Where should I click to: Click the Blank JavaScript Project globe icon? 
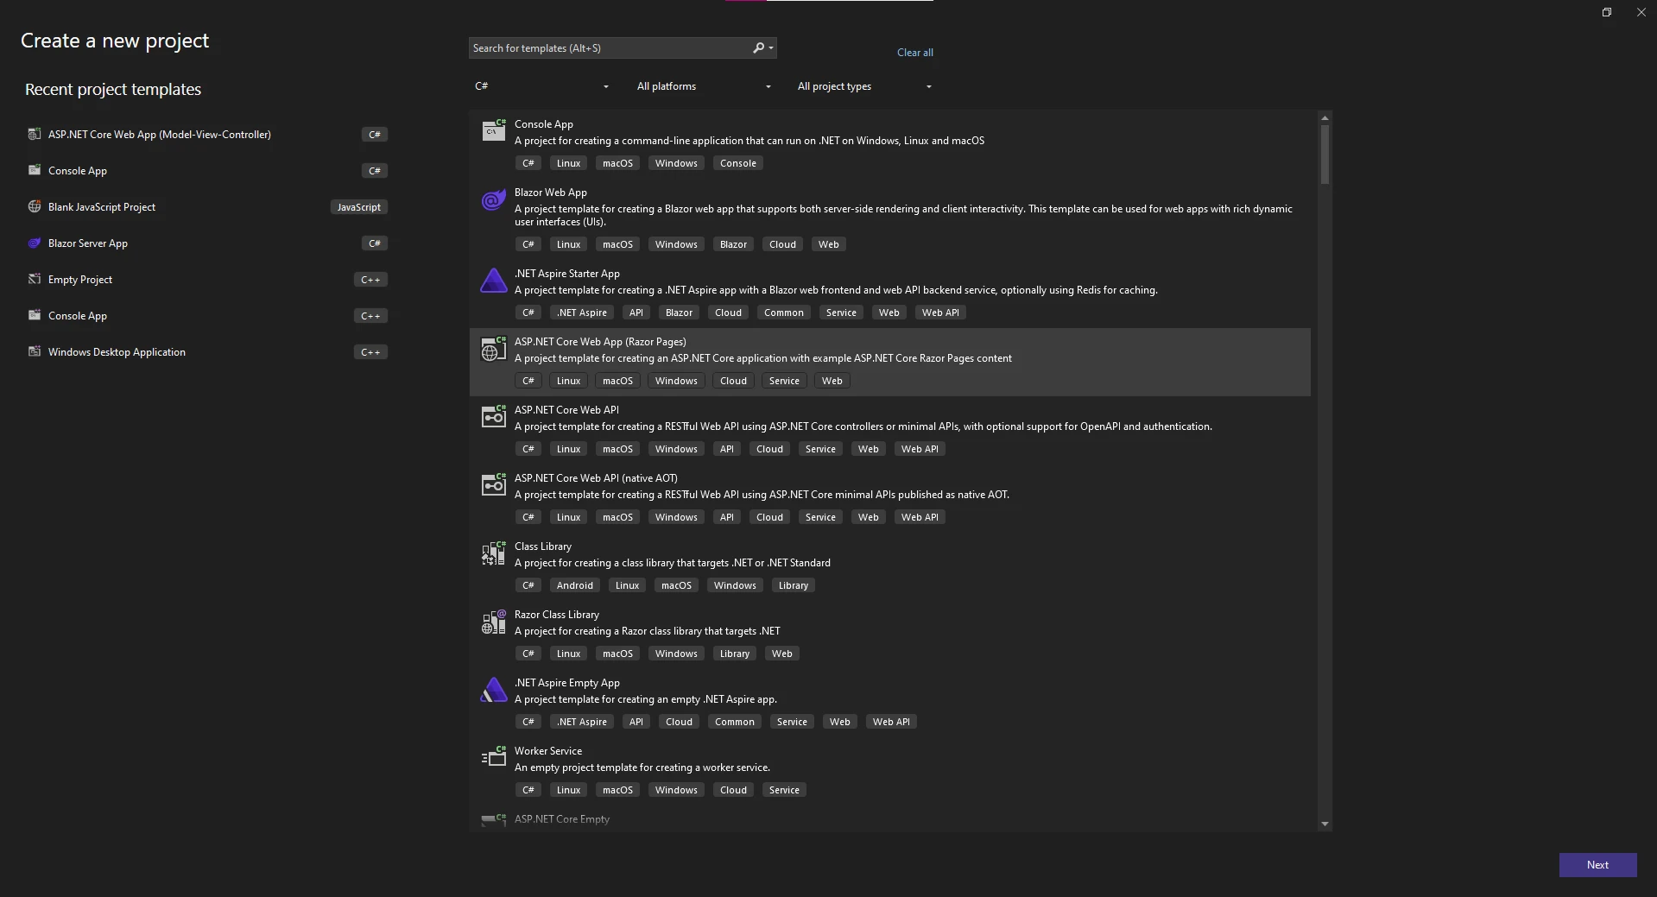pos(35,206)
